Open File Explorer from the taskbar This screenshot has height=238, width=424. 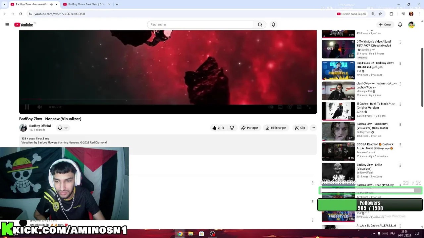coord(190,234)
